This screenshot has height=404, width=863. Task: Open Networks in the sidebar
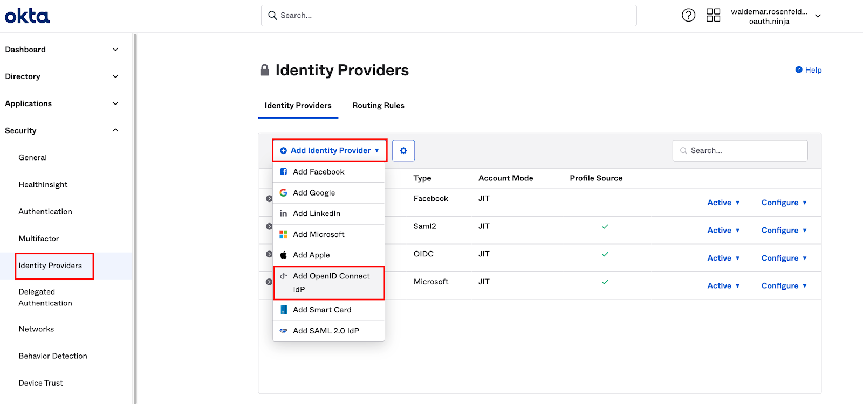point(36,329)
